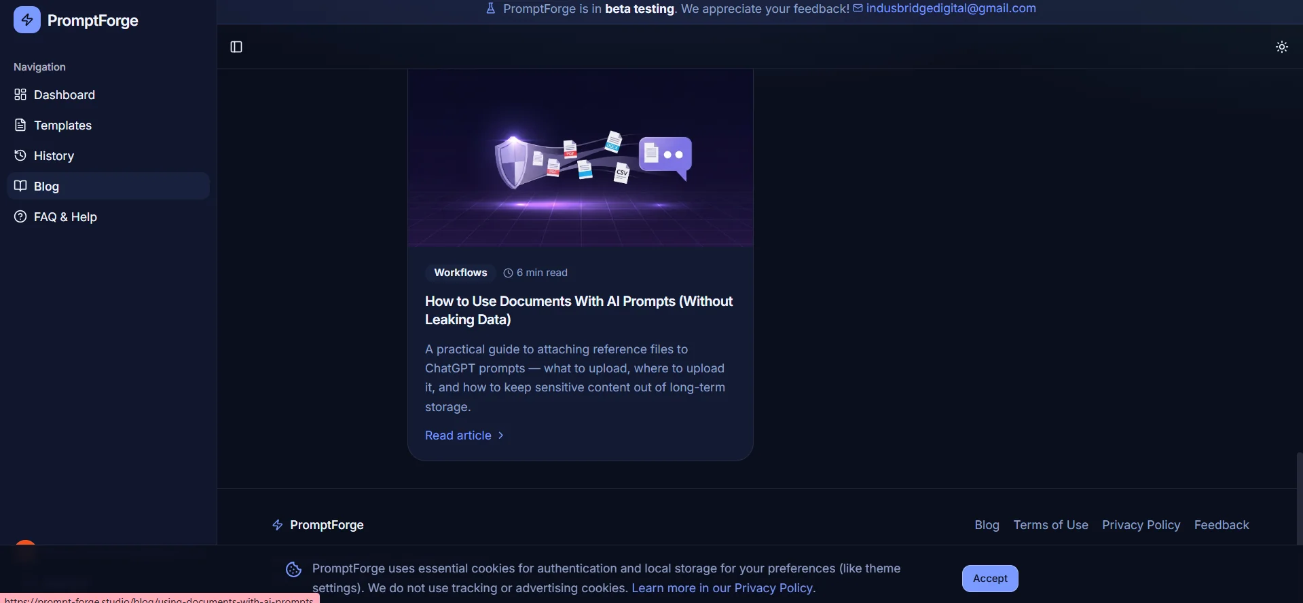Toggle light/dark theme sun icon
Image resolution: width=1303 pixels, height=603 pixels.
click(1281, 47)
